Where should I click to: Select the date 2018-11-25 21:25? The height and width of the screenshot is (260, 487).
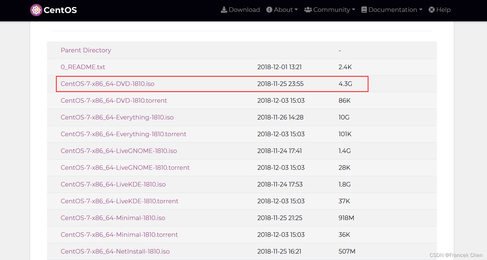point(280,218)
